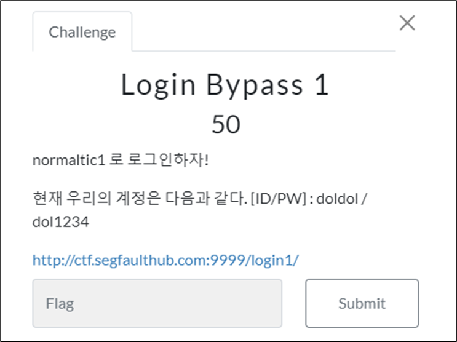
Task: Click the Flag placeholder text
Action: (60, 303)
